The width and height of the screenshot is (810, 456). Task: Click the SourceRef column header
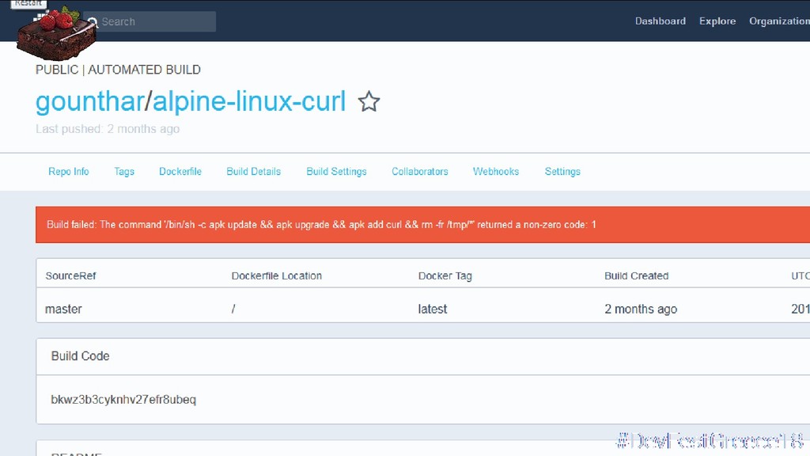pos(70,276)
